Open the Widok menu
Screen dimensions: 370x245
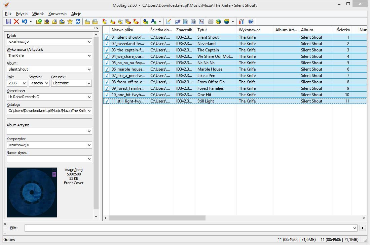tap(38, 14)
